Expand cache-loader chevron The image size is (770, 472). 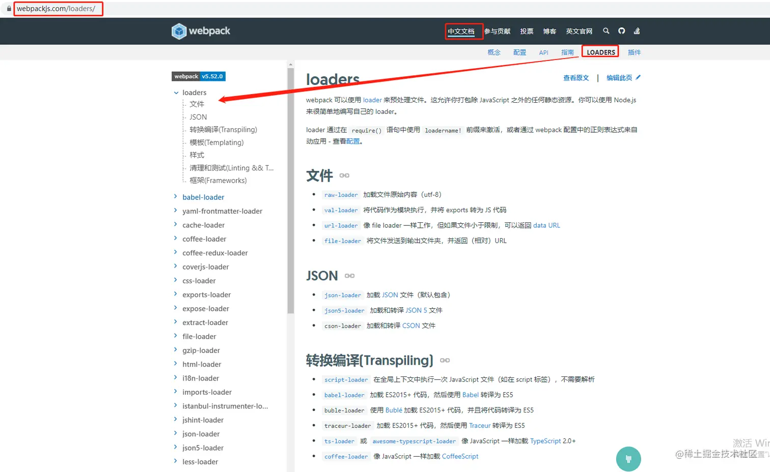click(x=176, y=224)
